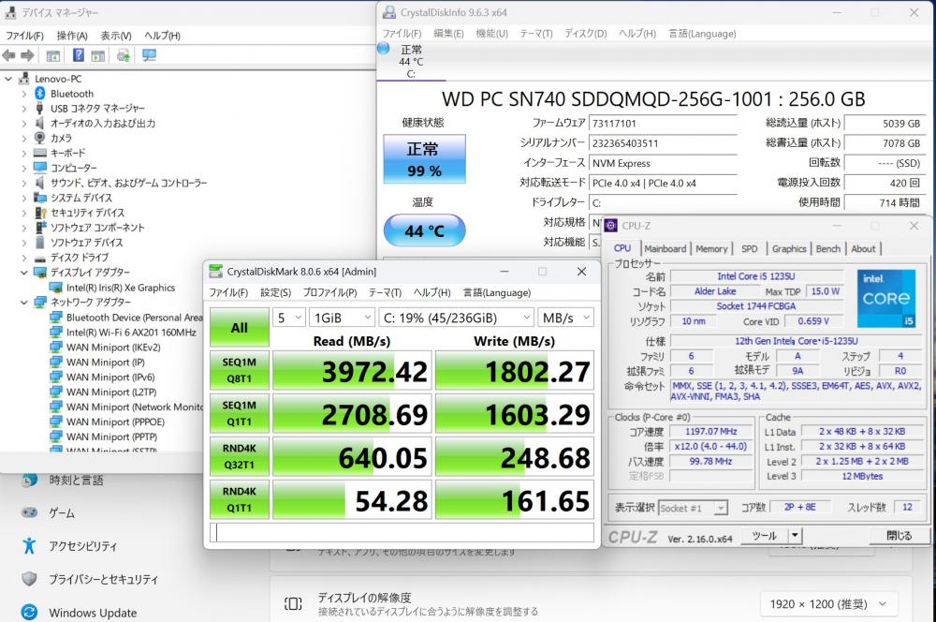936x622 pixels.
Task: Open the C: 19% drive selection dropdown
Action: 456,318
